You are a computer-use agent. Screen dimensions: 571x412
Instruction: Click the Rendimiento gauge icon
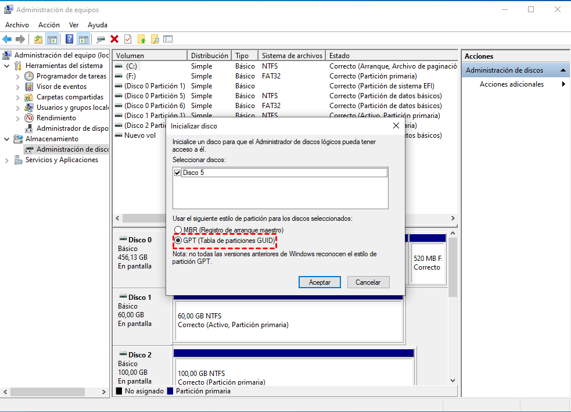point(29,117)
